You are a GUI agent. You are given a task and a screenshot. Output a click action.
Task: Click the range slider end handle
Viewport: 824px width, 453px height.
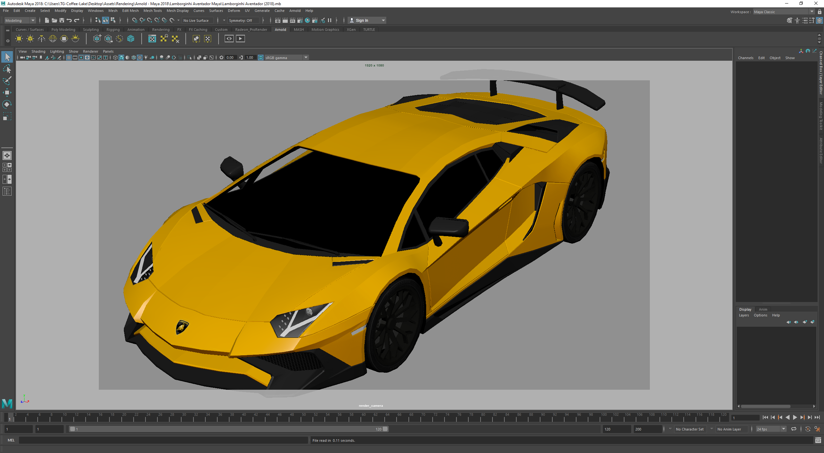(x=385, y=429)
